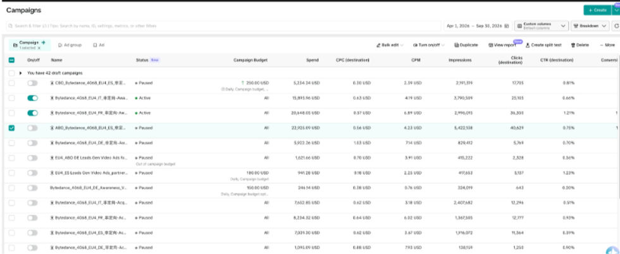Click the calendar icon in date range
620x254 pixels.
(x=507, y=26)
